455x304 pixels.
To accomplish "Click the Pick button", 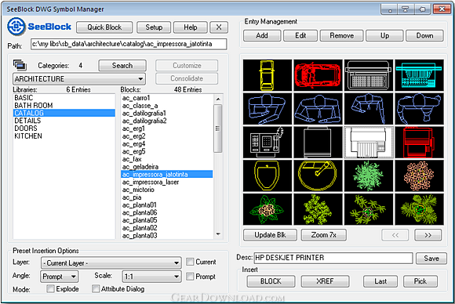I will pos(420,281).
